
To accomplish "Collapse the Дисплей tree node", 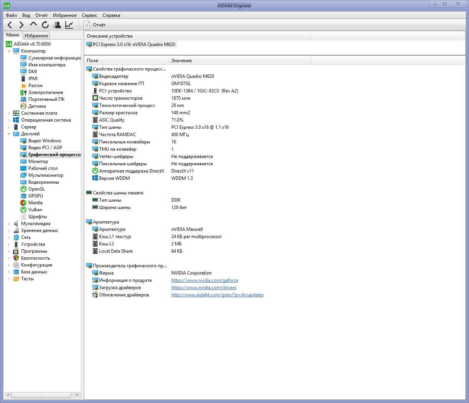I will [x=9, y=134].
